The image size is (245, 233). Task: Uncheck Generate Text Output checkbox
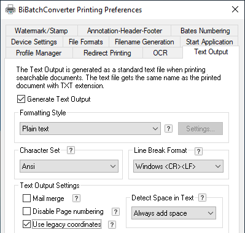click(21, 99)
